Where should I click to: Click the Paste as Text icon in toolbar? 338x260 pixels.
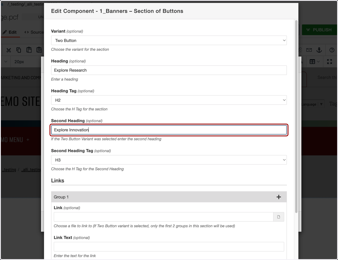pyautogui.click(x=39, y=50)
